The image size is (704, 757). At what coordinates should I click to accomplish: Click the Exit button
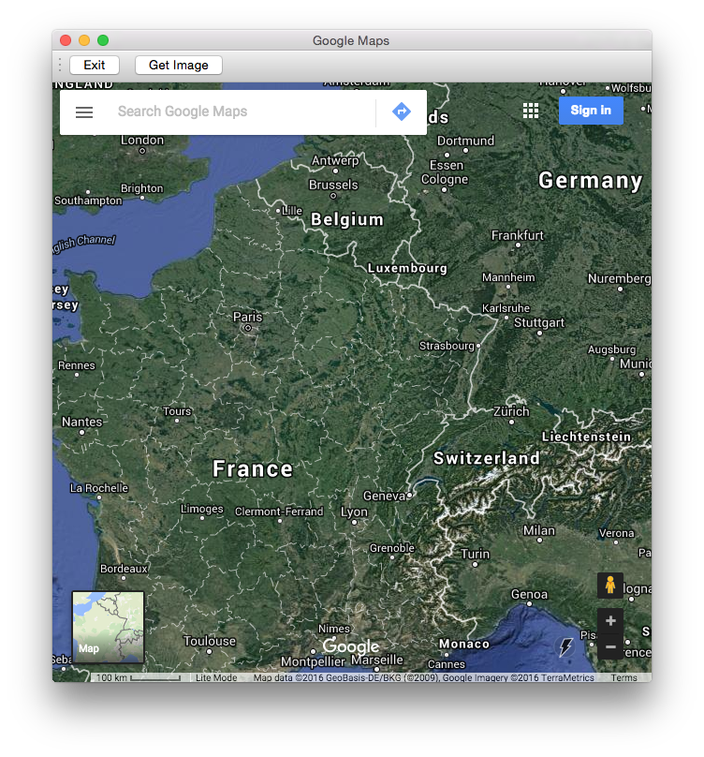coord(95,66)
